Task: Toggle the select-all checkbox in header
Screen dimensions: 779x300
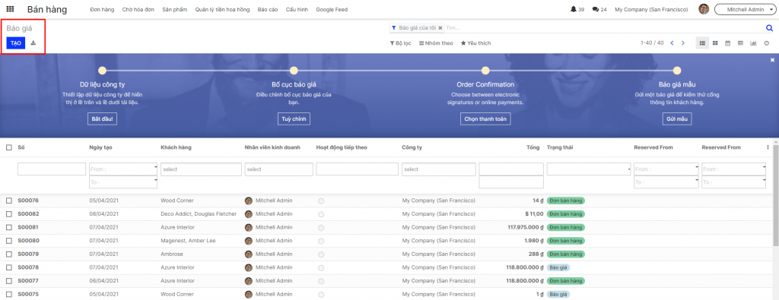Action: coord(9,147)
